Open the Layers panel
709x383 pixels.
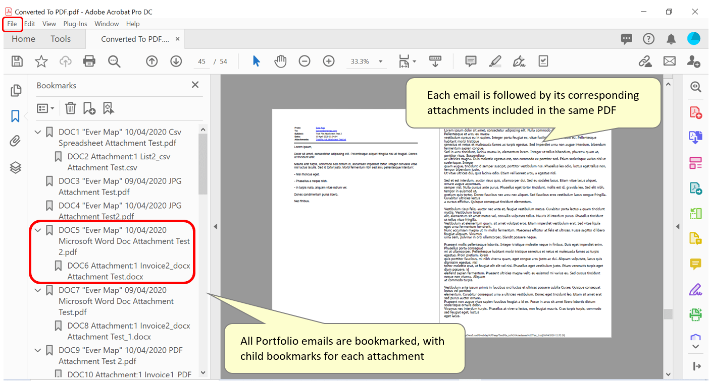pyautogui.click(x=16, y=168)
